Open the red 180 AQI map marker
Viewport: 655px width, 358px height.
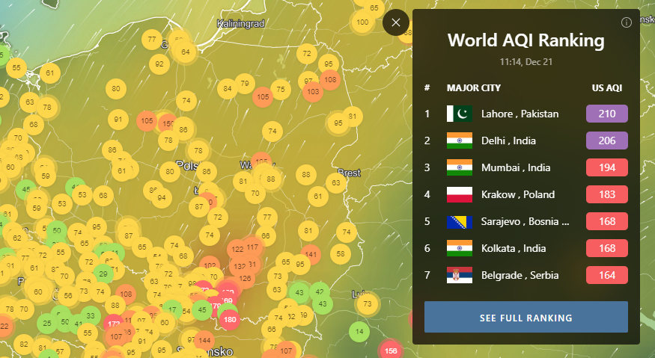(230, 320)
